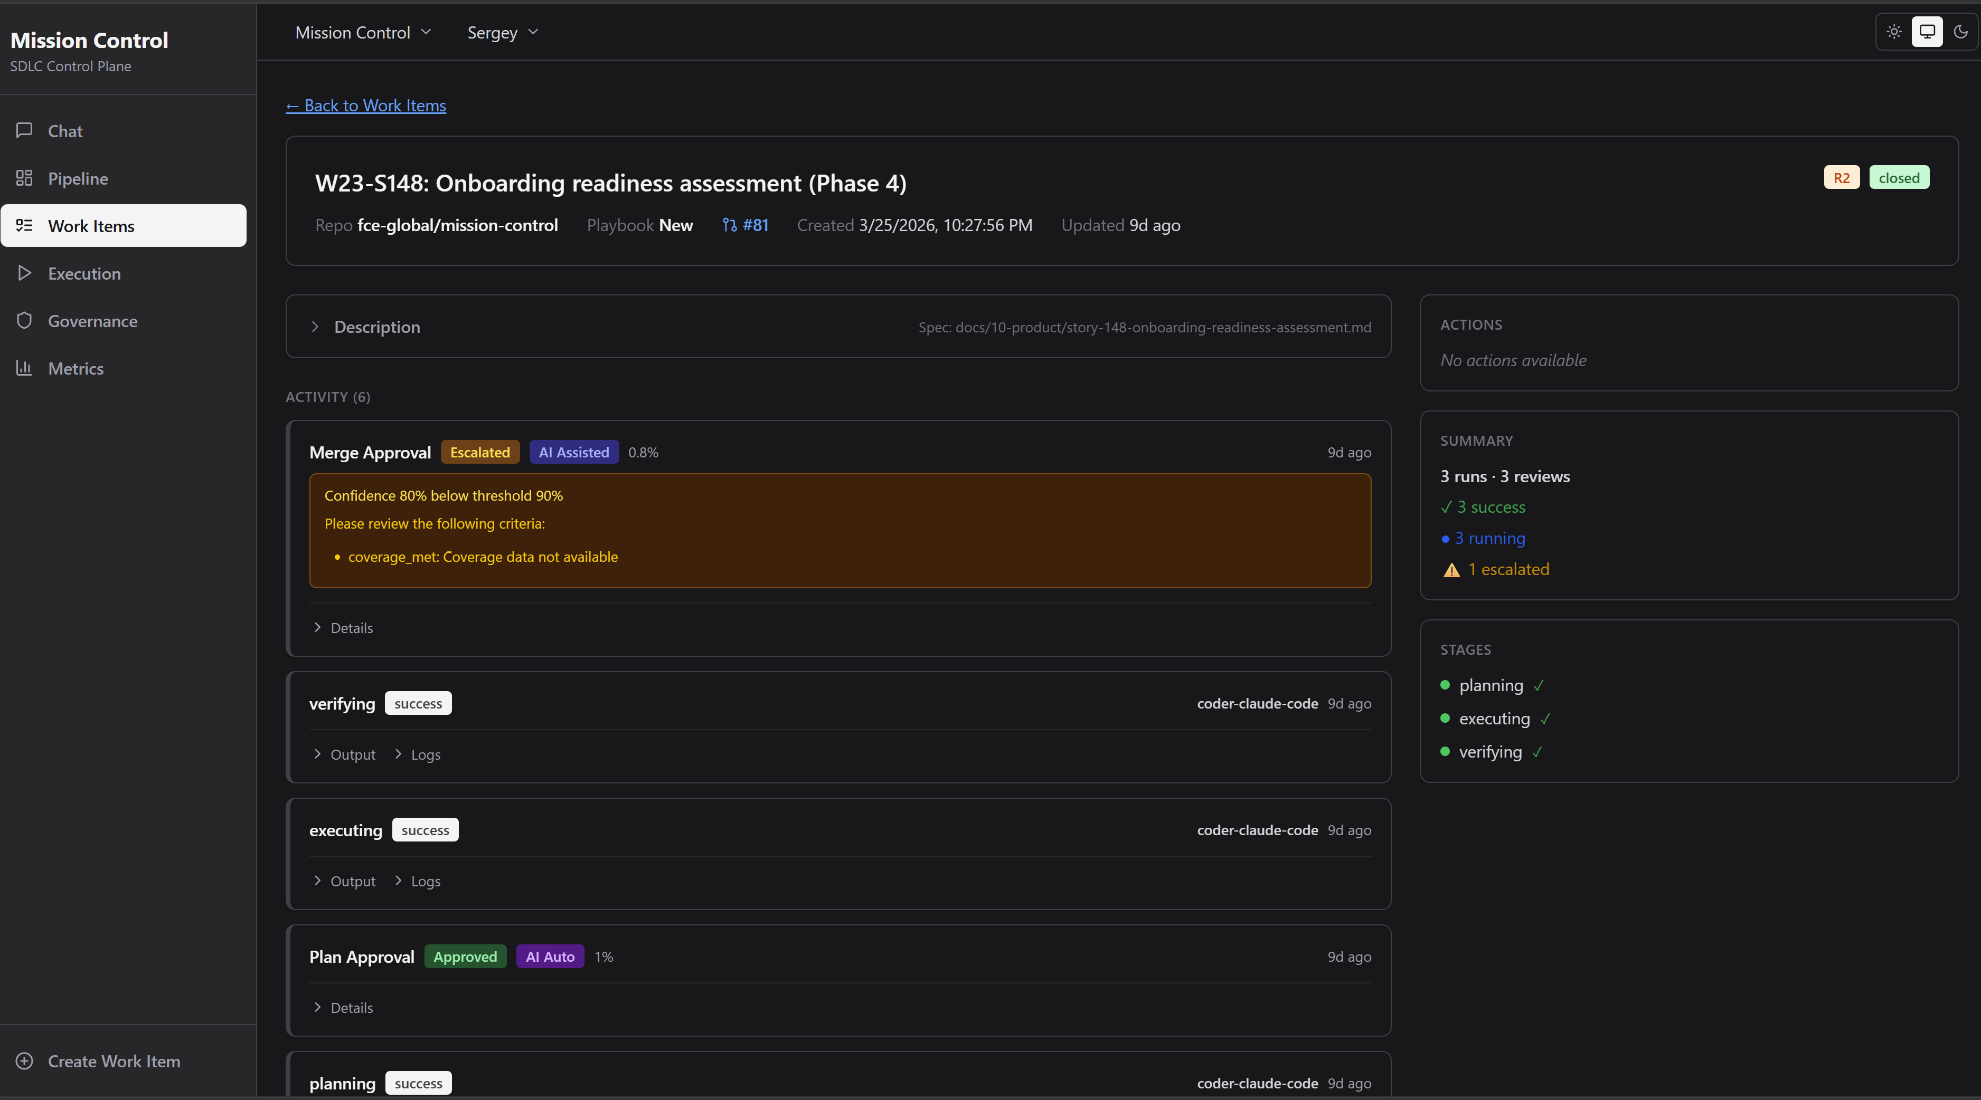Open the Chat section in sidebar
This screenshot has width=1981, height=1100.
pos(64,131)
